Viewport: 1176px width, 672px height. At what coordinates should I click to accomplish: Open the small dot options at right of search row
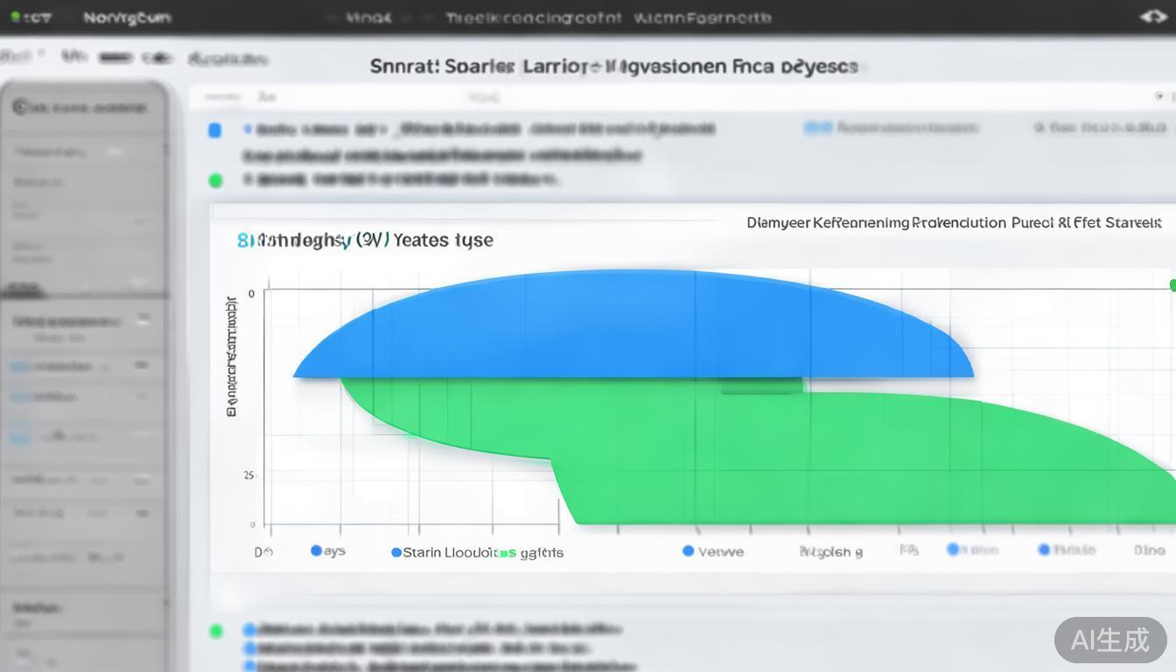click(1160, 97)
